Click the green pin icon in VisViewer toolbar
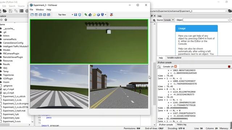Screen dimensions: 232x130 [86, 15]
